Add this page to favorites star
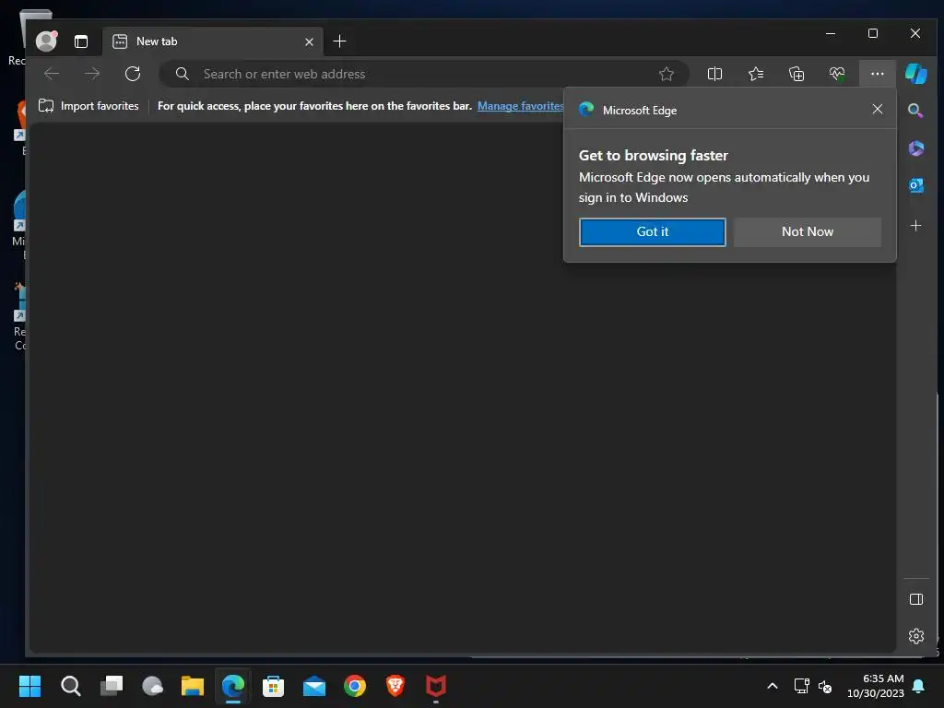 [666, 74]
